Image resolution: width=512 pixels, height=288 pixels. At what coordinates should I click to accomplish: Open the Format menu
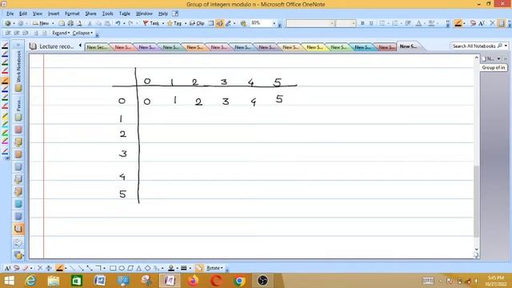72,14
